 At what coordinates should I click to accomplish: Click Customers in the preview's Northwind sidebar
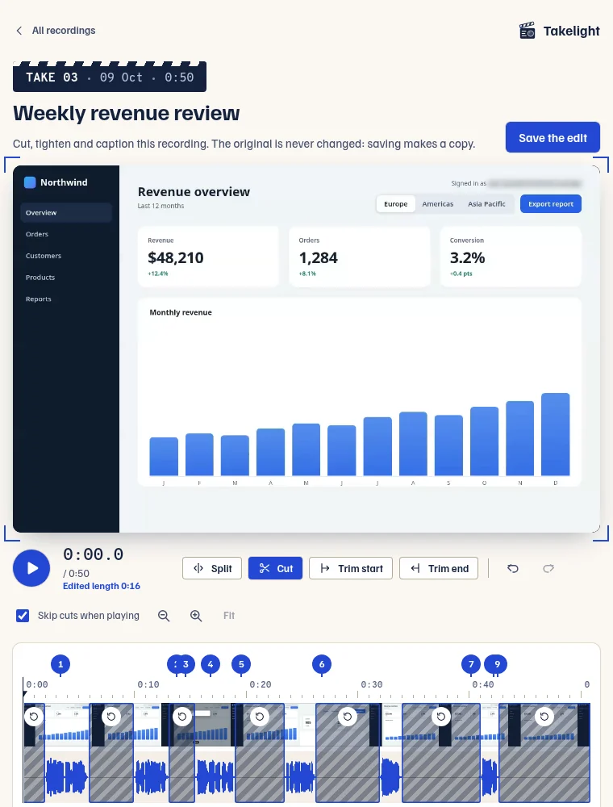[x=44, y=256]
